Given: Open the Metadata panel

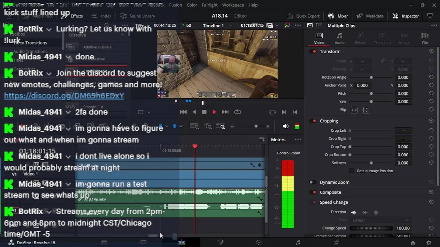Looking at the screenshot, I should coord(370,16).
